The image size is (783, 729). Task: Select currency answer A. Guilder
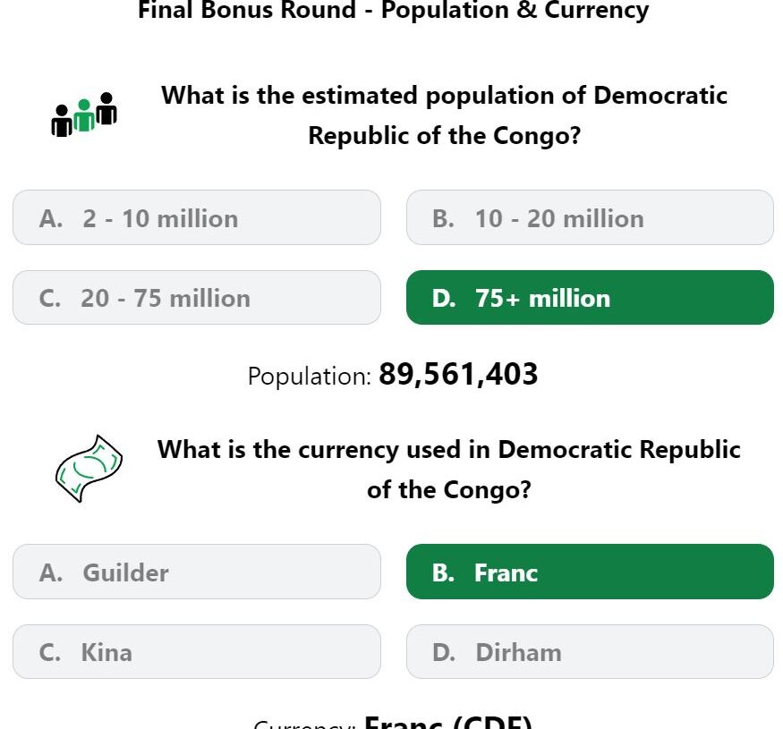pos(197,572)
